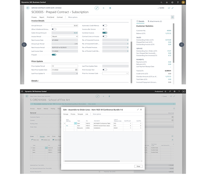The image size is (206, 178).
Task: Click New Line in Sales Order lines
Action: (35, 140)
